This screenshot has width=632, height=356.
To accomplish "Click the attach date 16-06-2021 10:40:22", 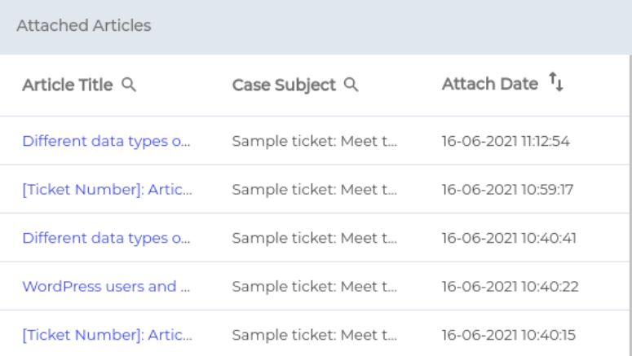I will click(x=506, y=287).
